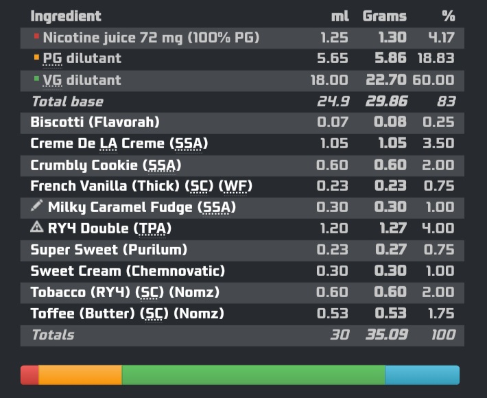
Task: Click Nicotine juice ml value 1.25
Action: click(x=334, y=38)
